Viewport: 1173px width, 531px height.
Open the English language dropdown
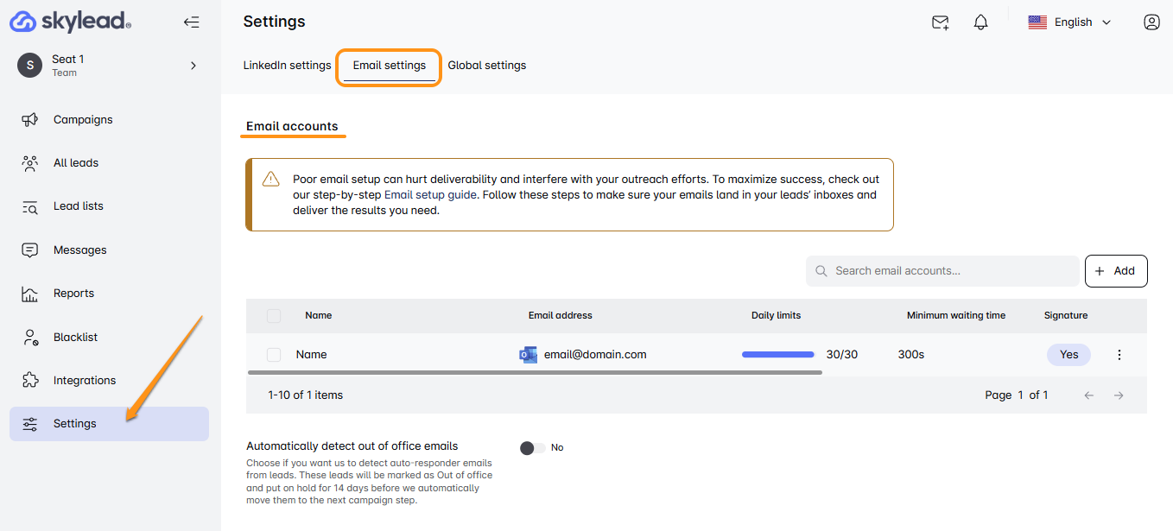coord(1069,22)
